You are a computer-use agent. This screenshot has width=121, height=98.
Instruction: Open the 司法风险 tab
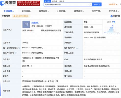[x=26, y=11]
